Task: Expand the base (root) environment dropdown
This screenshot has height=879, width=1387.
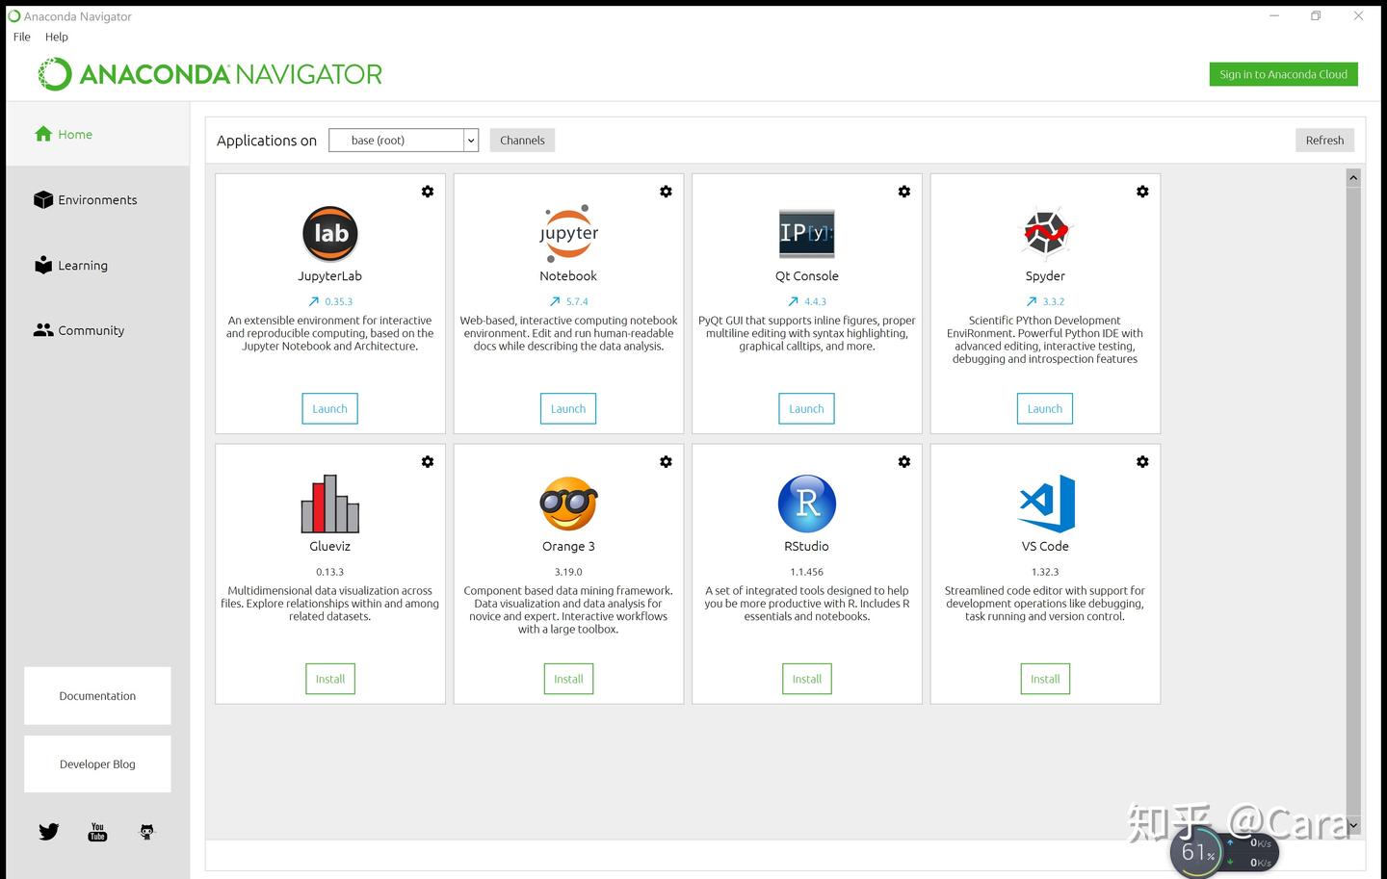Action: pos(404,141)
